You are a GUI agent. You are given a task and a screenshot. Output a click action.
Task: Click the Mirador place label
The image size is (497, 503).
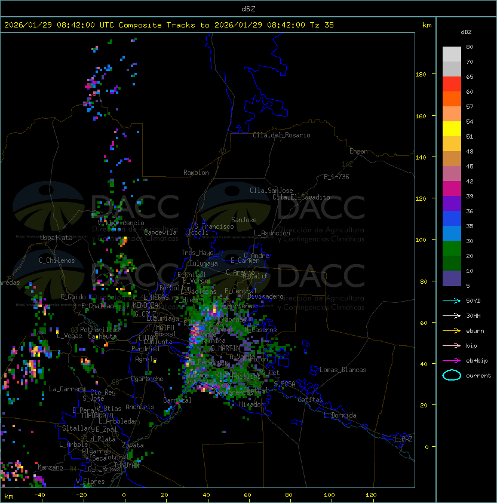point(252,405)
